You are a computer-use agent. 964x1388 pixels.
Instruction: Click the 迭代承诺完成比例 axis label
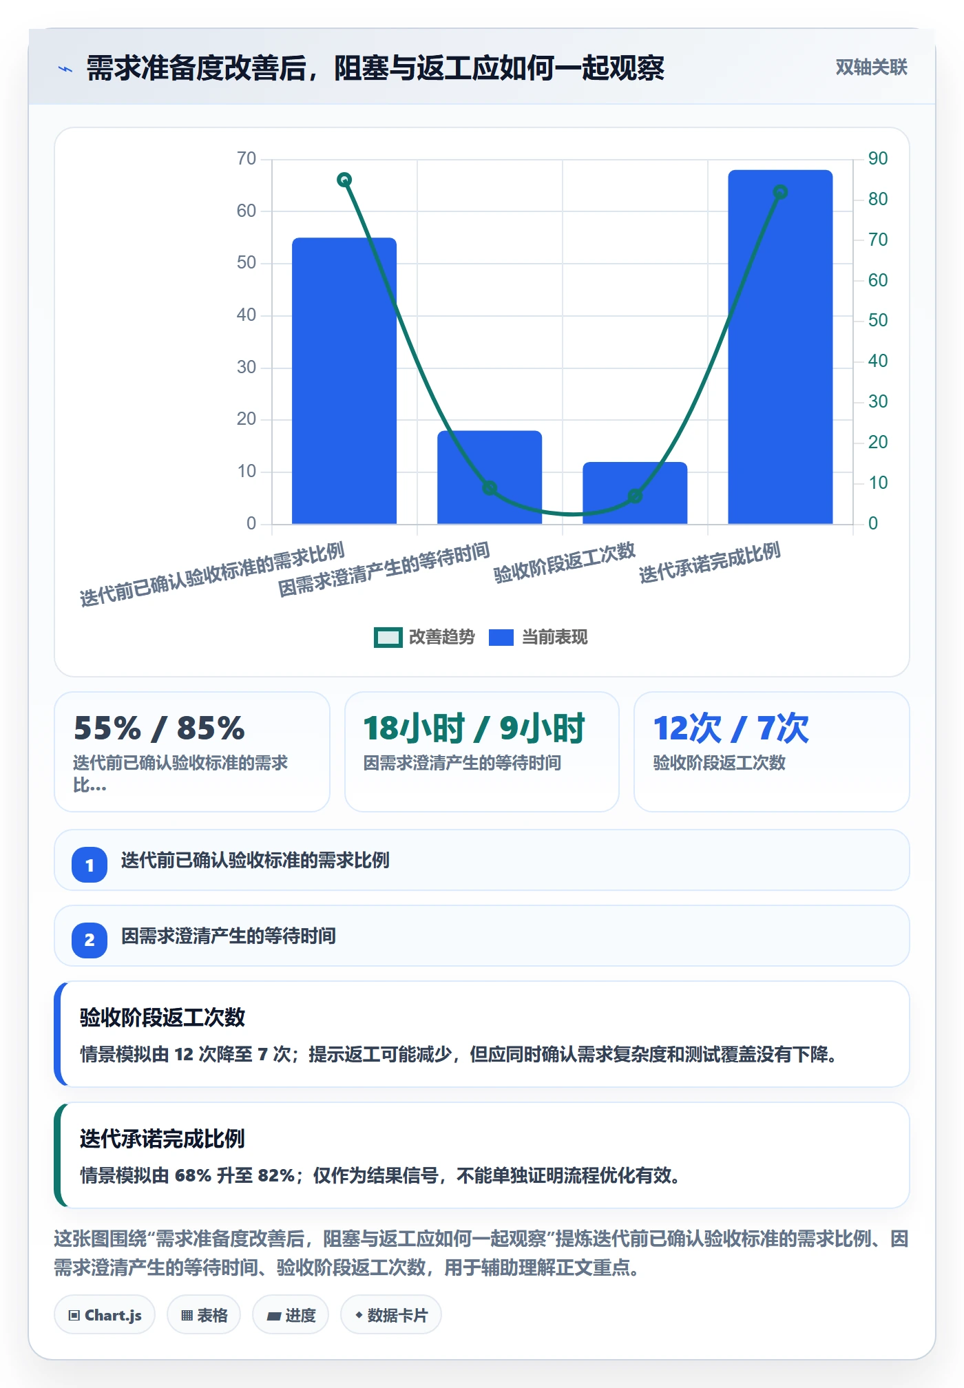click(x=710, y=562)
